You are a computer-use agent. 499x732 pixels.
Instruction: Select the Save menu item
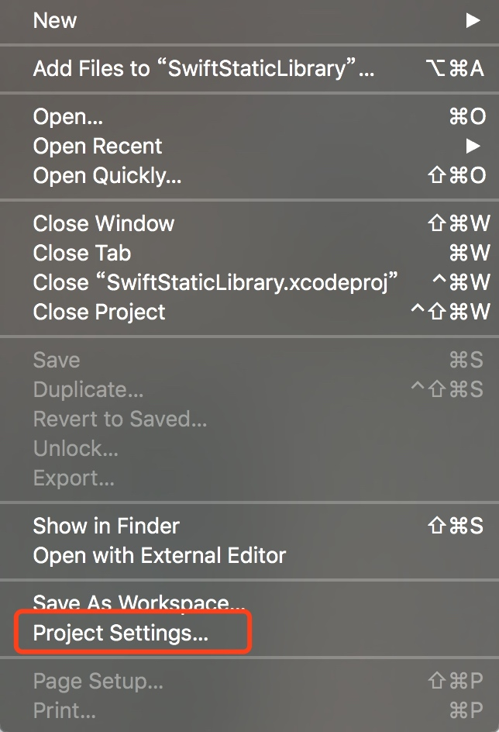(x=57, y=360)
